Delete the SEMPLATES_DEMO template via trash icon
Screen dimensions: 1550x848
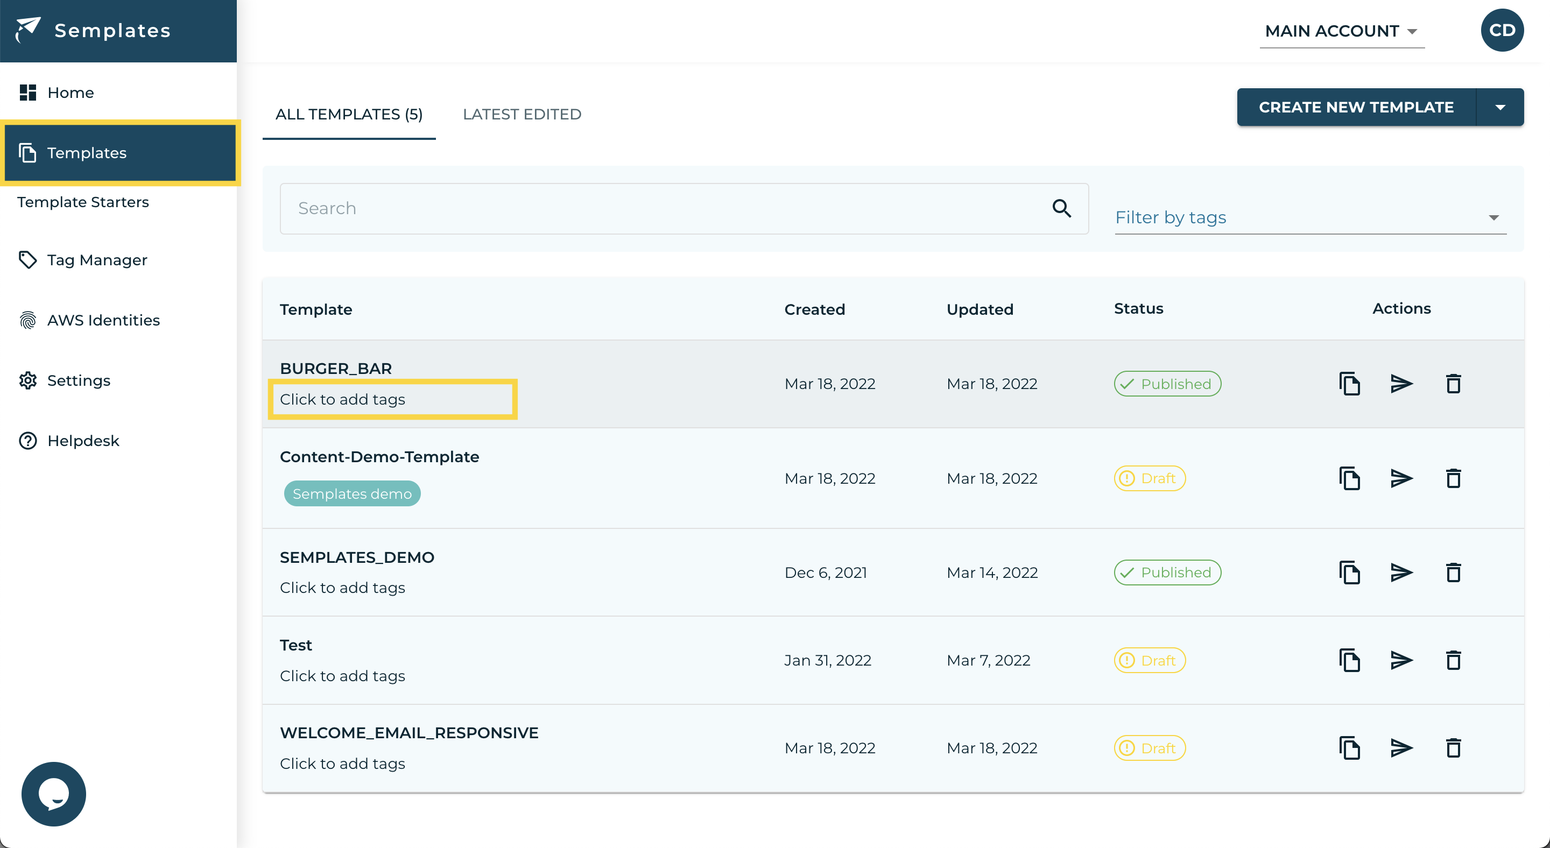pyautogui.click(x=1453, y=573)
